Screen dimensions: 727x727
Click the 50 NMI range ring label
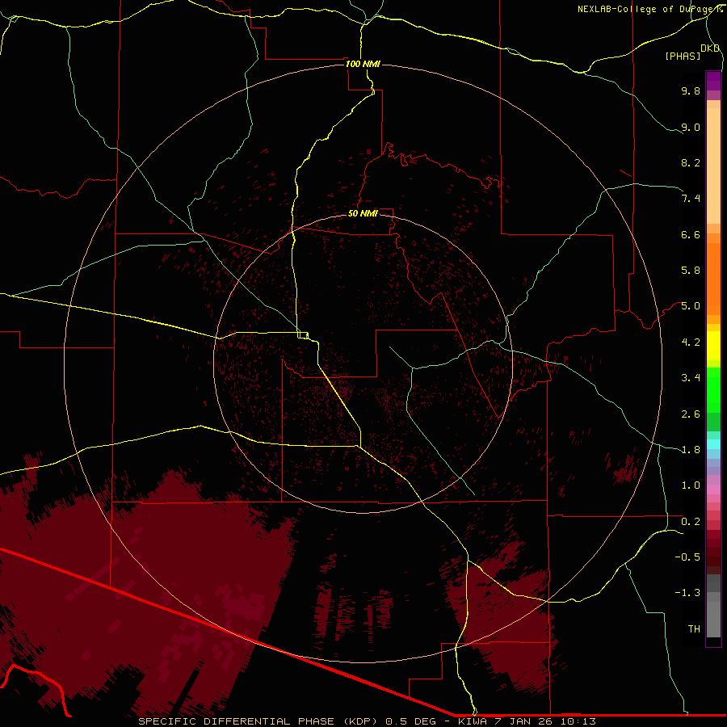click(363, 213)
